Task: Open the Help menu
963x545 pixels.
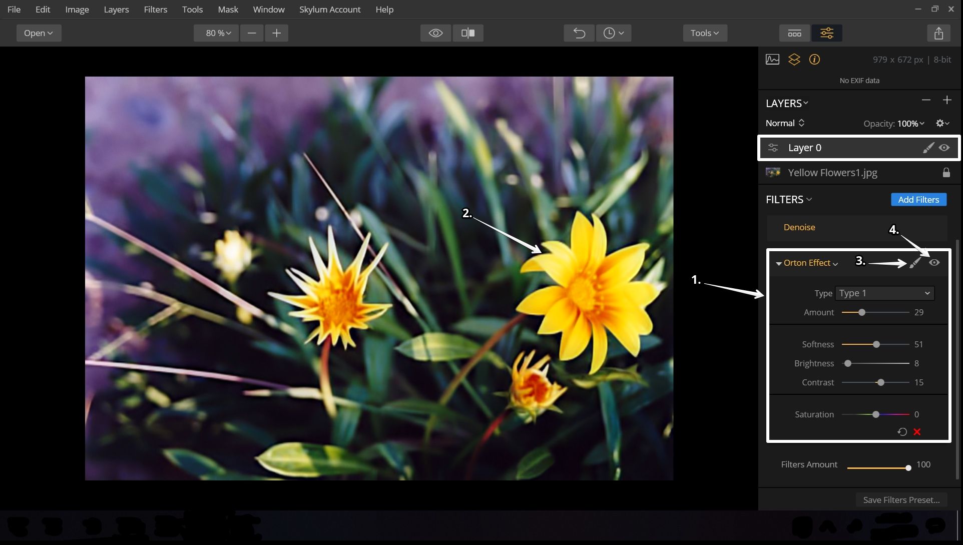Action: click(x=384, y=10)
